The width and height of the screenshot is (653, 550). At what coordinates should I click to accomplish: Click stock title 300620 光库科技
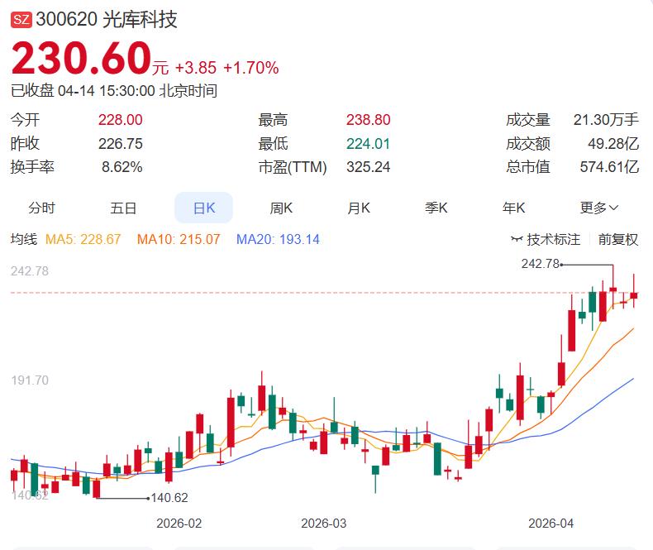pyautogui.click(x=107, y=20)
